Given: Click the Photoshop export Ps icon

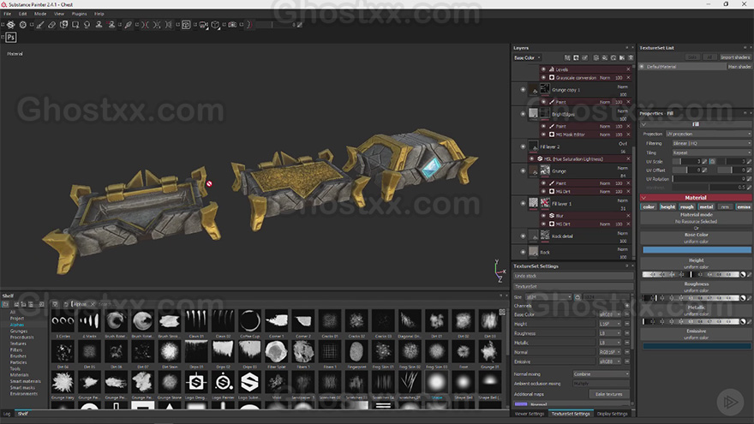Looking at the screenshot, I should point(10,37).
